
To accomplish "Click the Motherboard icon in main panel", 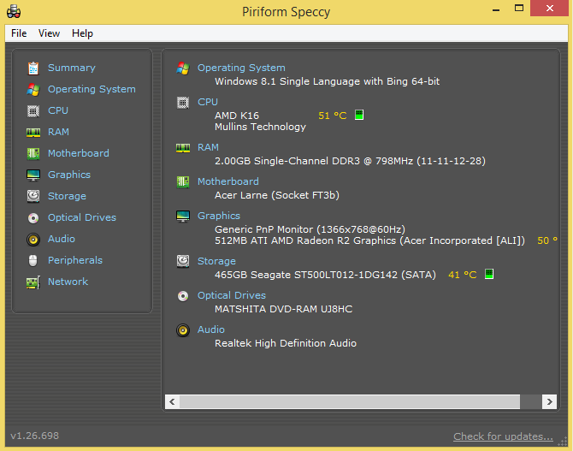I will click(183, 181).
